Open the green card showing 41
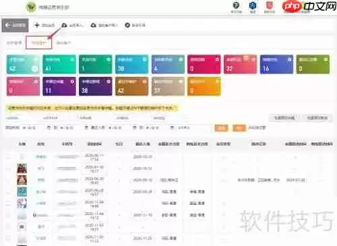337x246 pixels. pyautogui.click(x=59, y=64)
